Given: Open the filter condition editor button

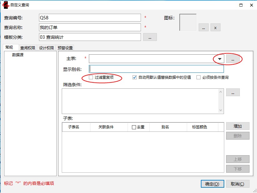Looking at the screenshot, I should (233, 92).
